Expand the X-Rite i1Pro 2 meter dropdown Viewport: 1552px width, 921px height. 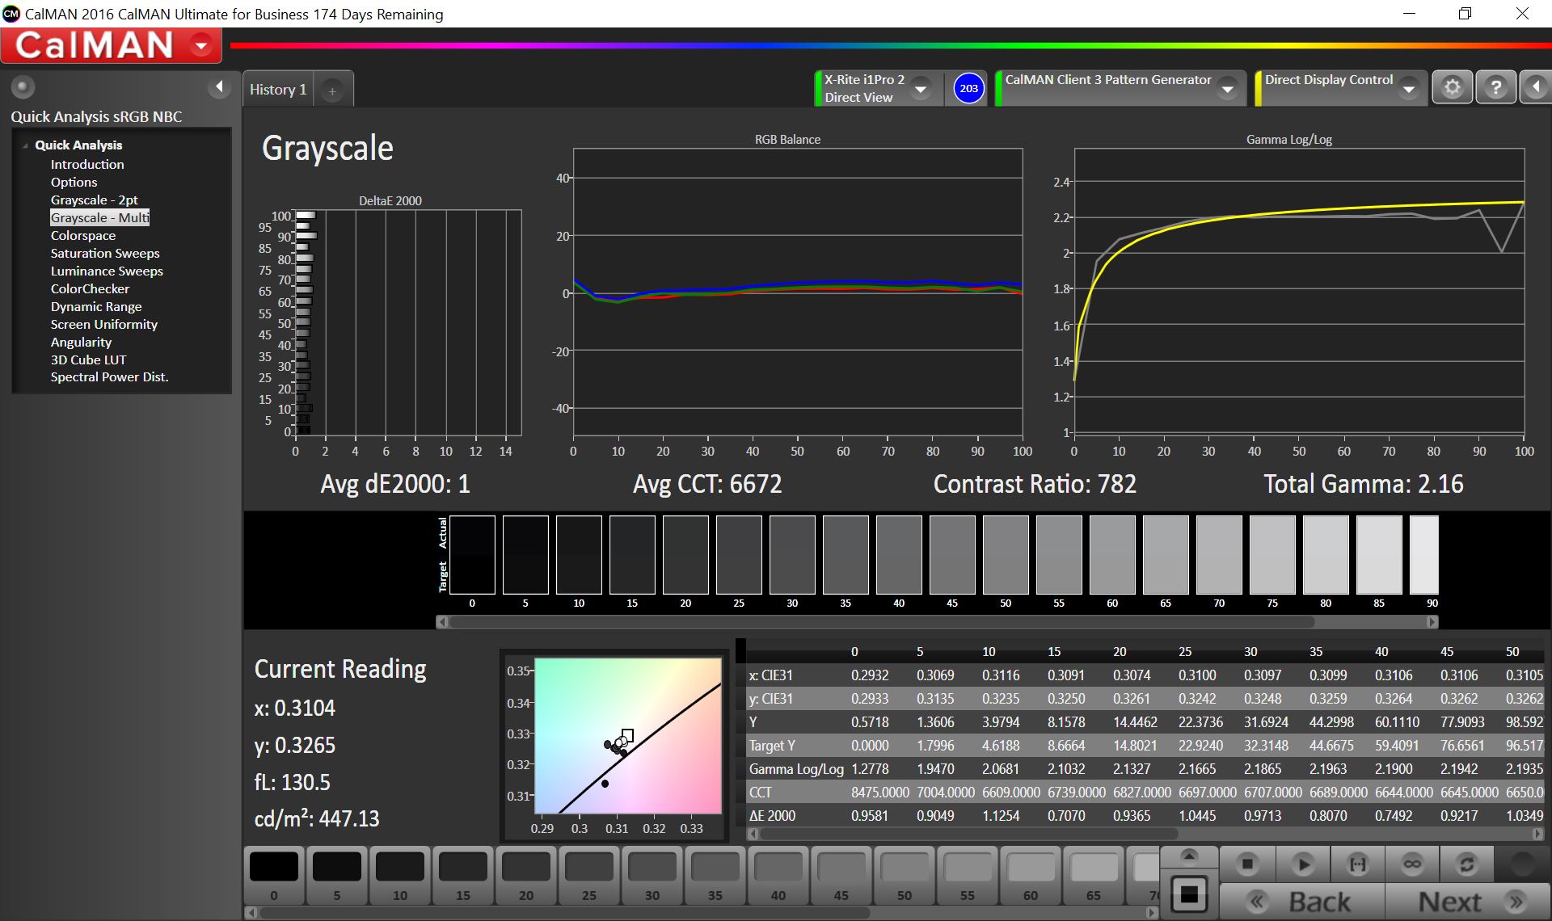pyautogui.click(x=920, y=89)
